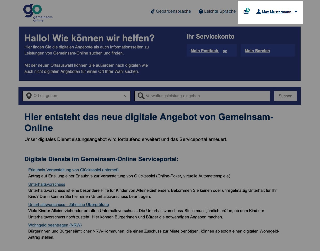Open Unterhaltsvorschuss - Jährliche Überprüfung link
The height and width of the screenshot is (251, 320).
68,205
